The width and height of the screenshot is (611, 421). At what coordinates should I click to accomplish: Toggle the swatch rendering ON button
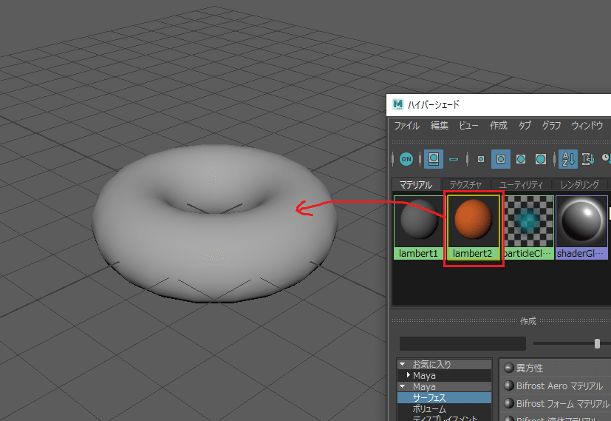pyautogui.click(x=406, y=159)
